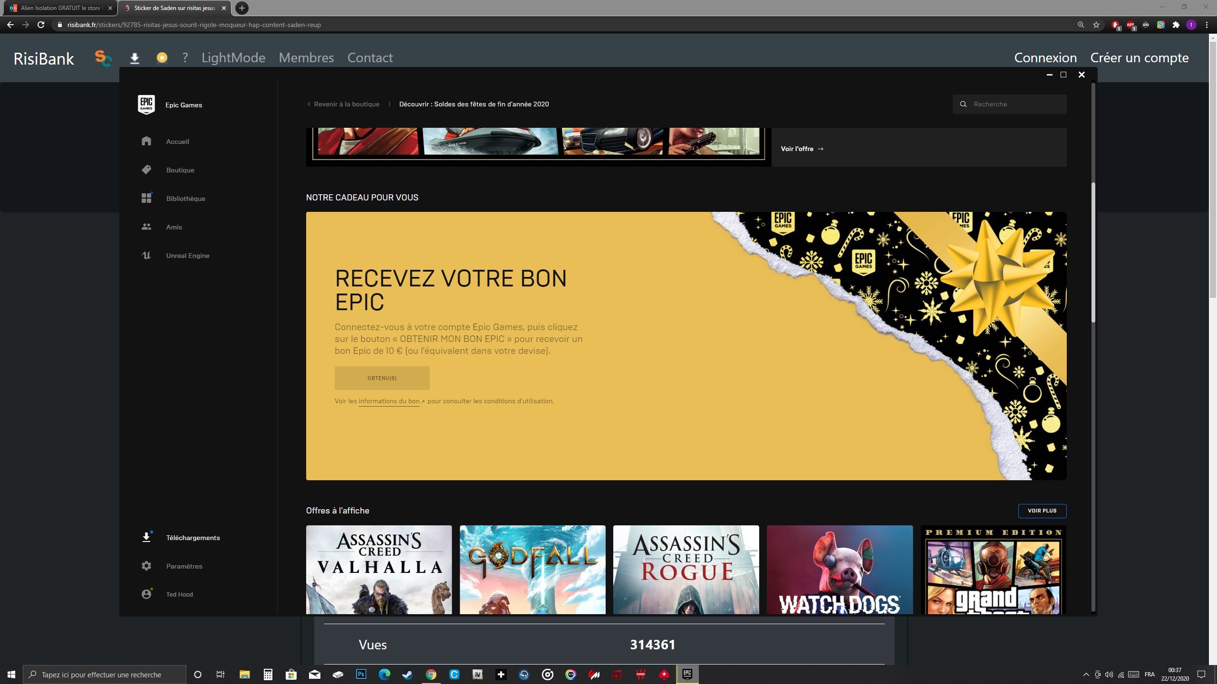Click the question mark help on RisiBank
Viewport: 1217px width, 684px height.
click(x=185, y=57)
